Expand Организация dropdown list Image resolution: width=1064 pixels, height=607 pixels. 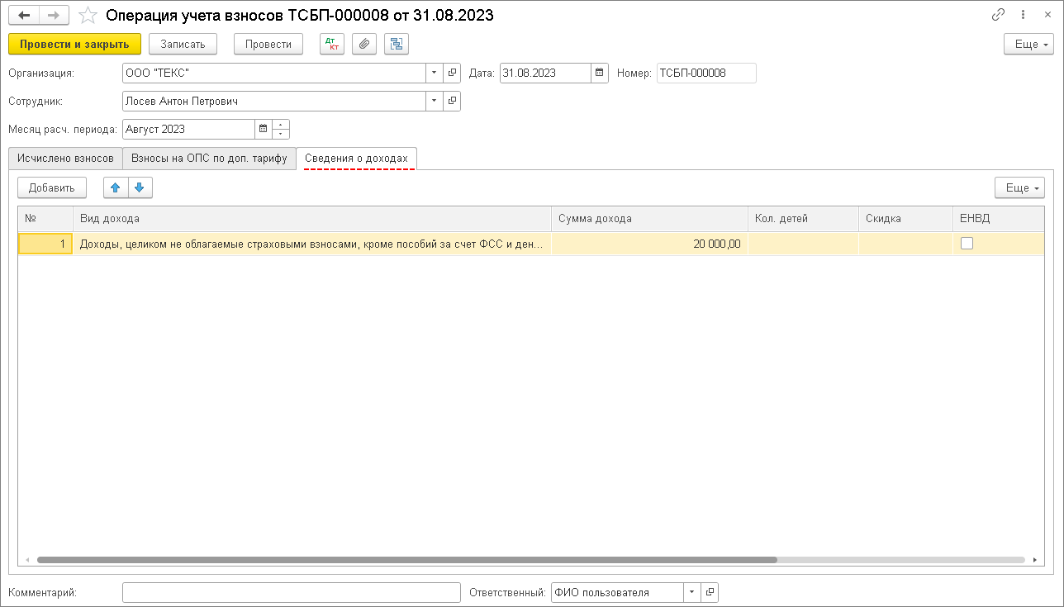point(435,73)
